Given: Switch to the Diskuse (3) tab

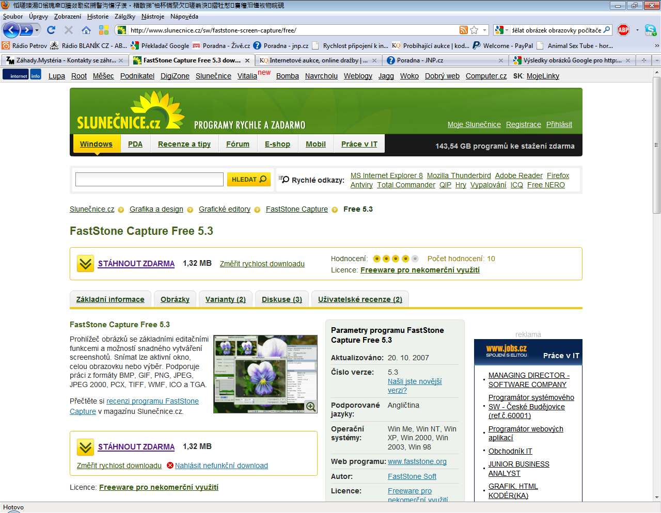Looking at the screenshot, I should click(282, 299).
